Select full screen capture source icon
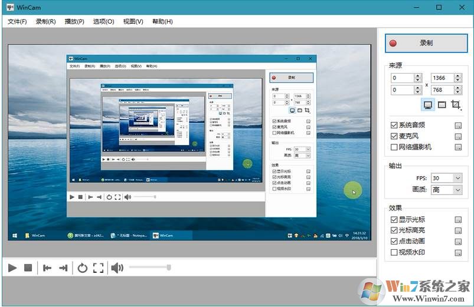The image size is (474, 307). 427,105
